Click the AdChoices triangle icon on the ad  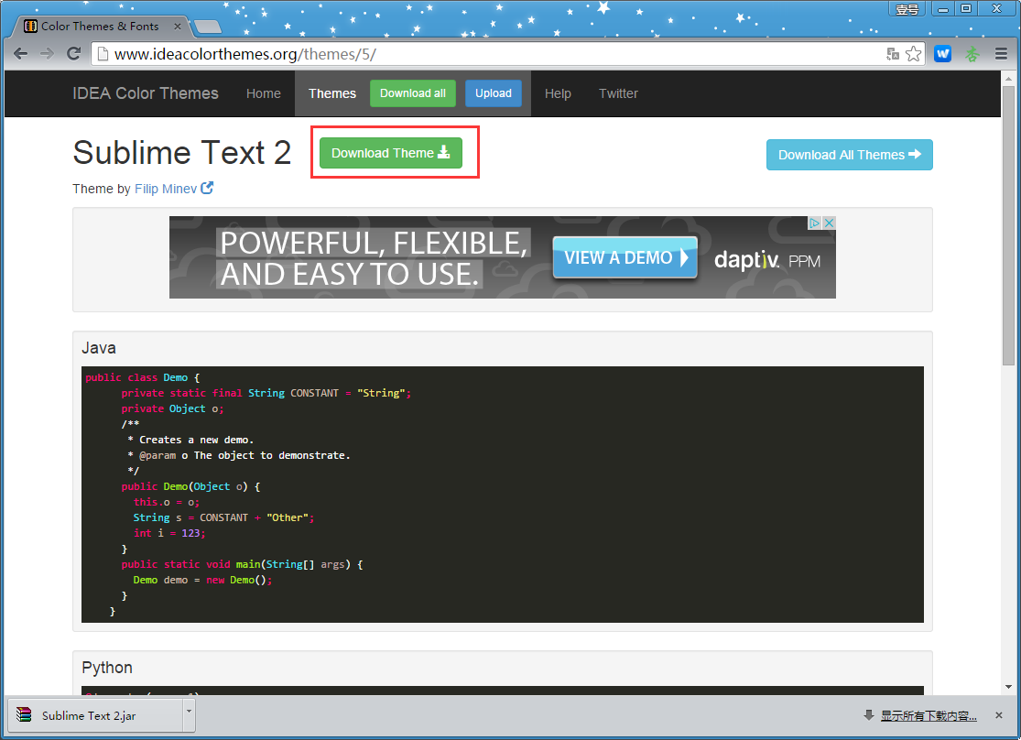[x=814, y=223]
